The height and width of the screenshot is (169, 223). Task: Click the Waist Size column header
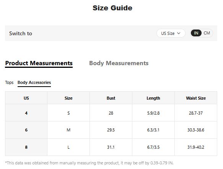pyautogui.click(x=196, y=98)
